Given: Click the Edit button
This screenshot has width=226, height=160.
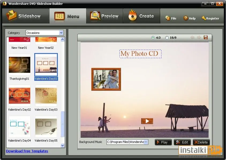Looking at the screenshot, I should tap(182, 142).
